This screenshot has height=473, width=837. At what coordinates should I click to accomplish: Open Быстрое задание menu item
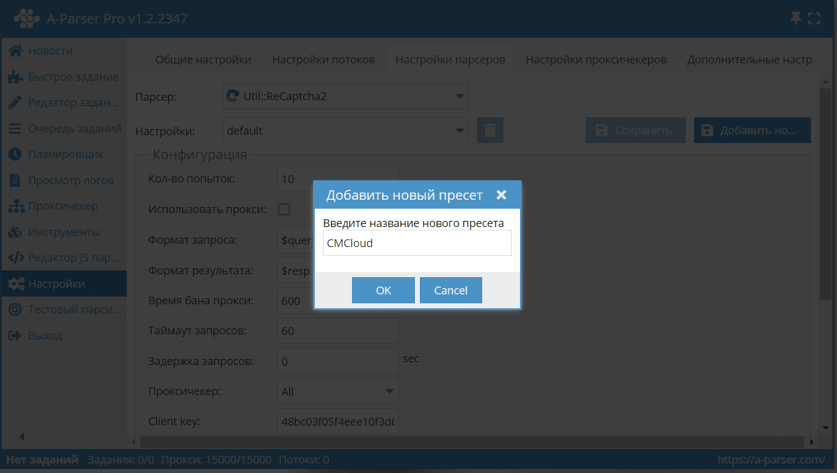[x=73, y=77]
